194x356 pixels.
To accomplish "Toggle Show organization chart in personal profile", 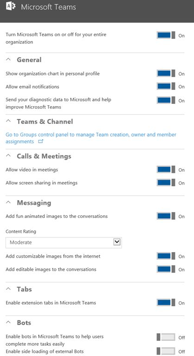I will [166, 74].
